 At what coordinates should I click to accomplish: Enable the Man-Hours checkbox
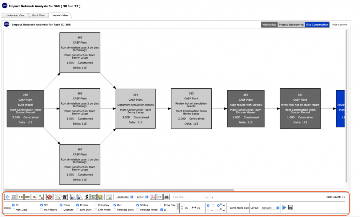coord(42,210)
